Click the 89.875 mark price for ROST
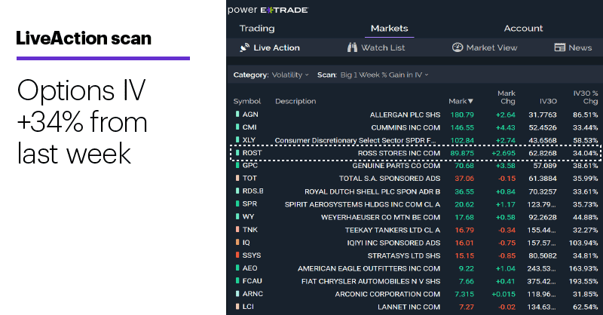 click(462, 153)
